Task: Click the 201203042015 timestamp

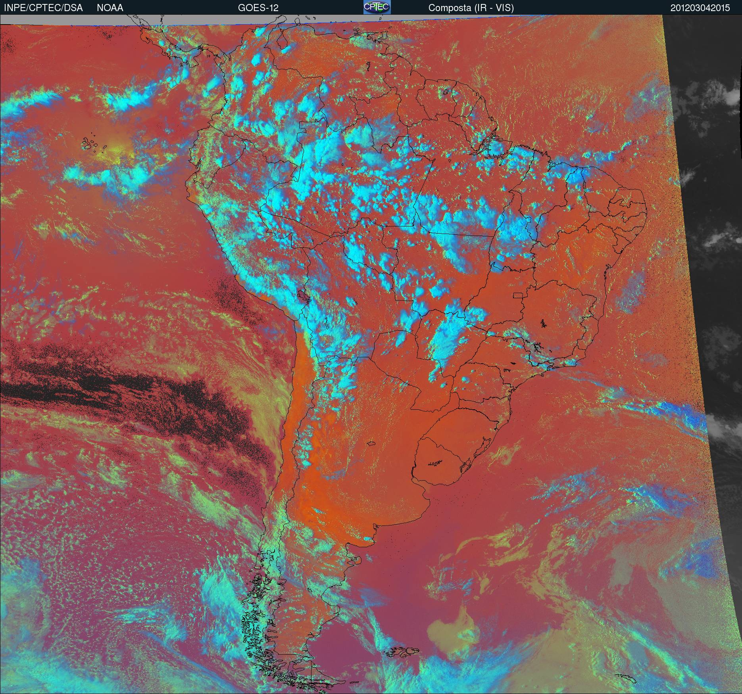Action: point(700,8)
